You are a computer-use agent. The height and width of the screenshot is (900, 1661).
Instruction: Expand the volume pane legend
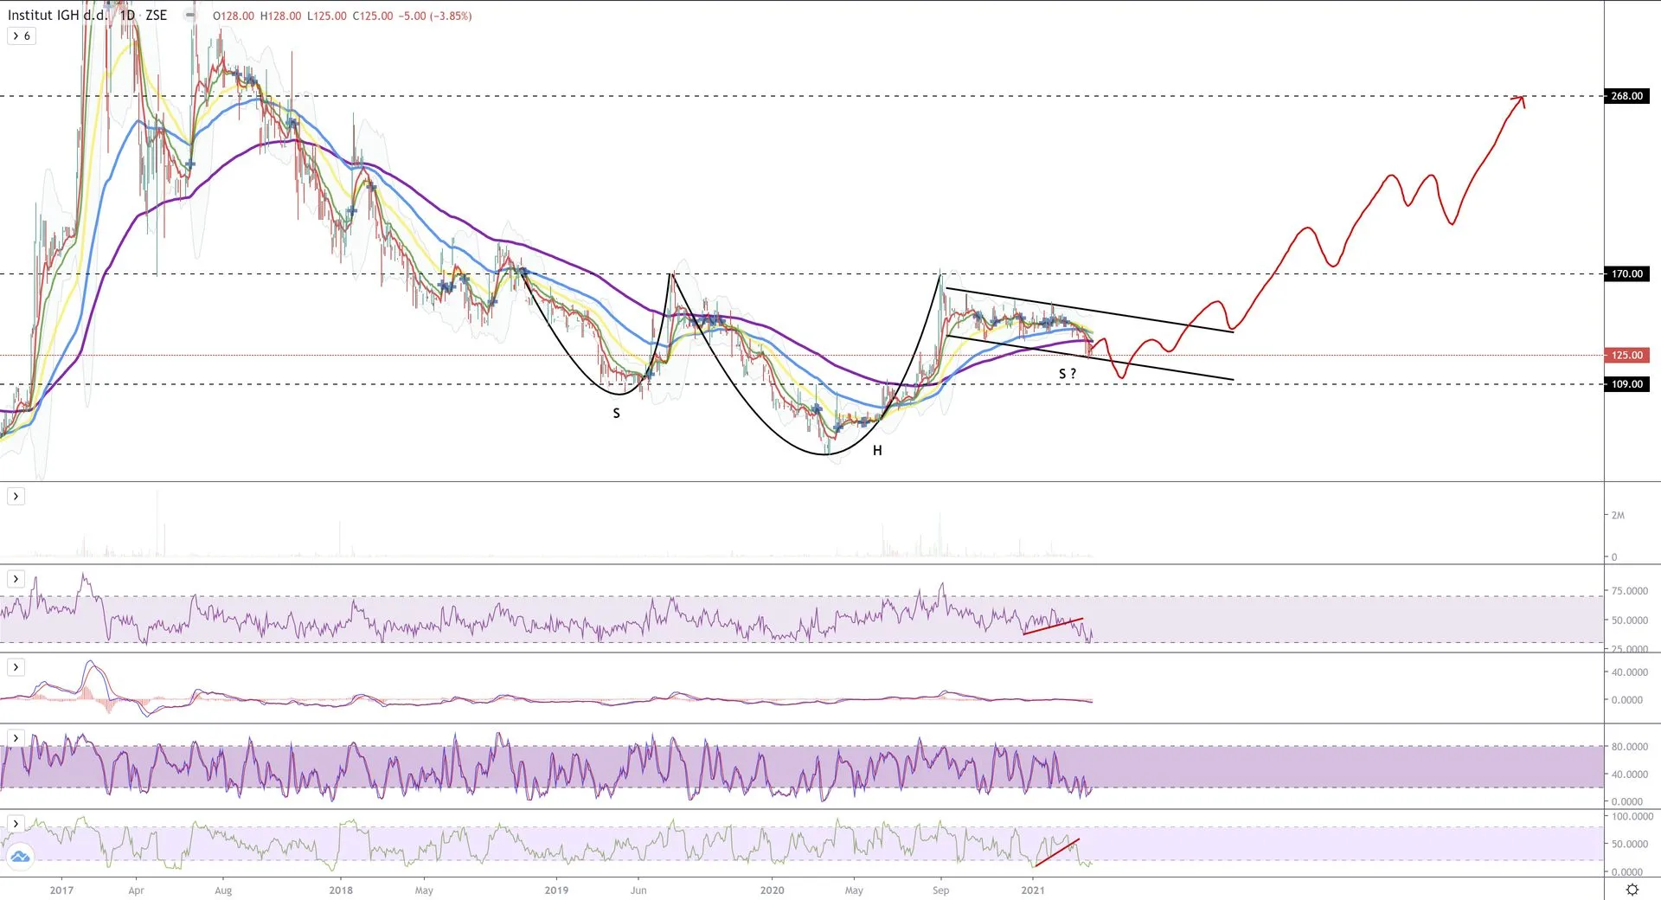click(x=16, y=496)
